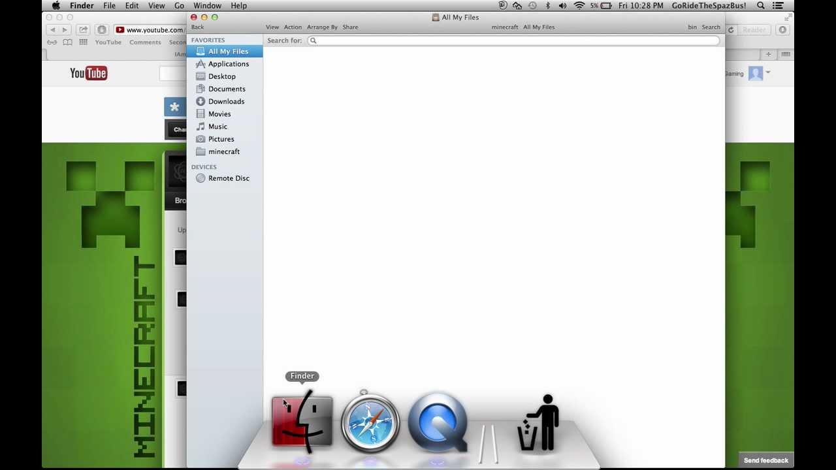Click the asterisk tile on YouTube page
Viewport: 836px width, 470px height.
174,107
